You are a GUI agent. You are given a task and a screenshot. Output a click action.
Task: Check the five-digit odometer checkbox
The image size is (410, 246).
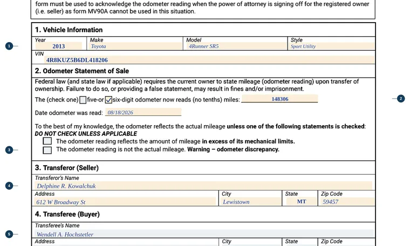pyautogui.click(x=83, y=100)
